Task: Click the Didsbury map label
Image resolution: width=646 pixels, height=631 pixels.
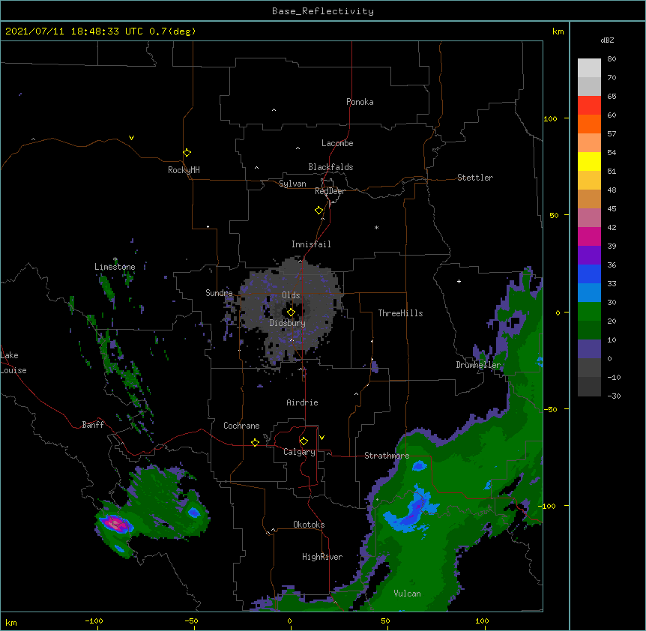Action: pos(288,323)
